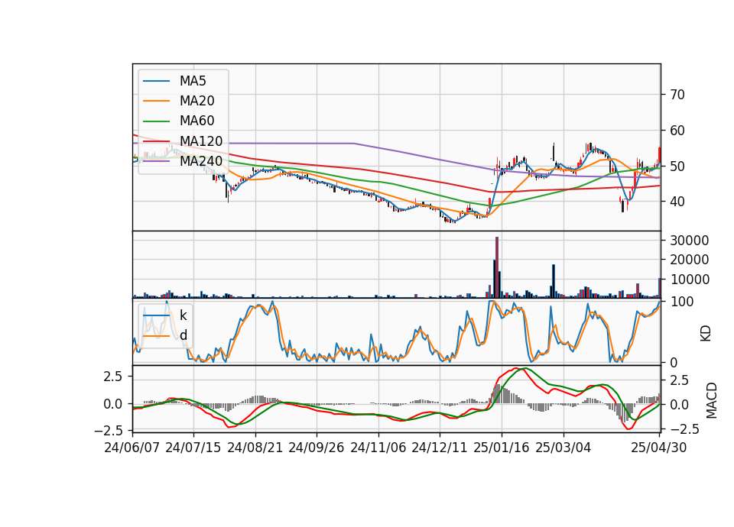Screen dimensions: 734x527
Task: Click the MA20 legend label
Action: pyautogui.click(x=196, y=101)
